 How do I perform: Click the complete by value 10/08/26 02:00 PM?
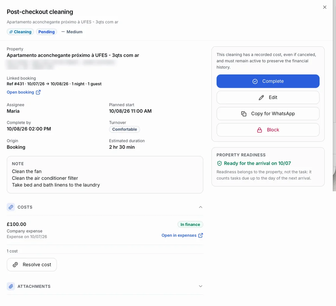click(x=29, y=129)
